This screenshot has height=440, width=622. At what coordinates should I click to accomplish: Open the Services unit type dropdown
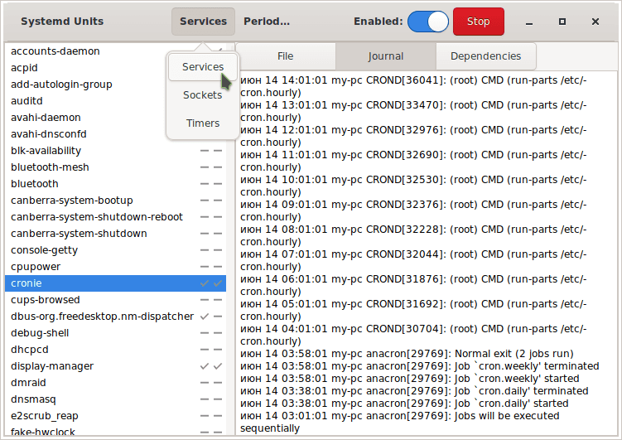click(x=203, y=22)
